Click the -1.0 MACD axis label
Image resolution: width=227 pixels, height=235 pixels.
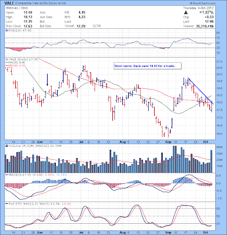pos(219,199)
